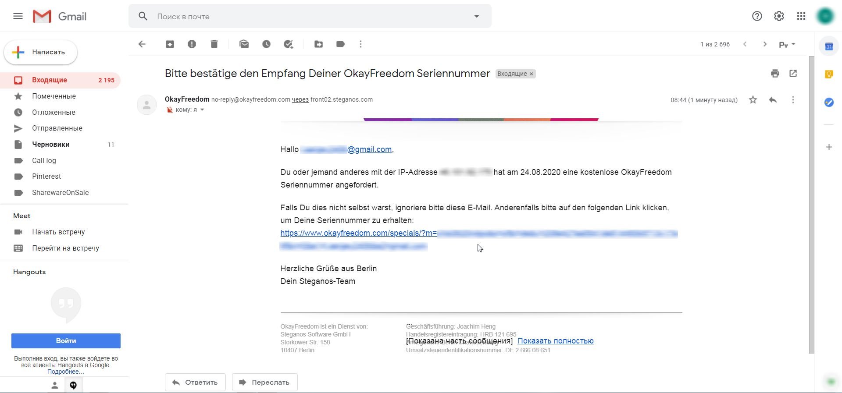Screen dimensions: 842x393
Task: Open the Google account avatar
Action: click(825, 16)
